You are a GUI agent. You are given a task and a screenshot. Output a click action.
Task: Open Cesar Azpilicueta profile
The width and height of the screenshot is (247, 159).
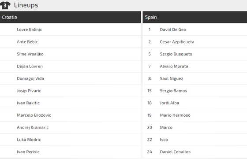coord(177,42)
